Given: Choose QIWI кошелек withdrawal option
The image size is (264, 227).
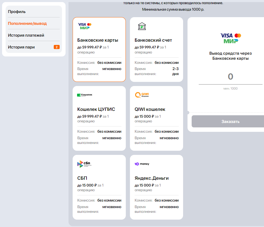Looking at the screenshot, I should click(x=157, y=119).
